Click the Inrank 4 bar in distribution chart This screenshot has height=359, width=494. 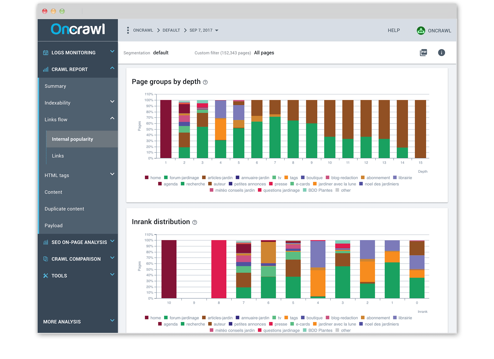pos(318,269)
